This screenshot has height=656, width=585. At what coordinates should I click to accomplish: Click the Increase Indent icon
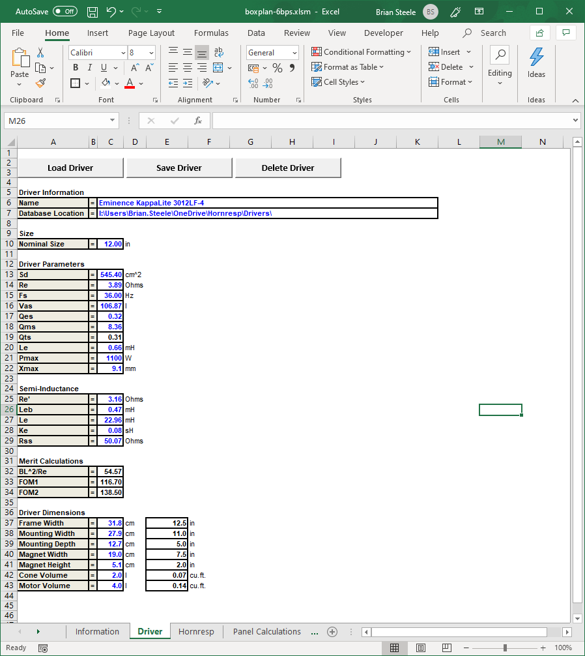[188, 83]
